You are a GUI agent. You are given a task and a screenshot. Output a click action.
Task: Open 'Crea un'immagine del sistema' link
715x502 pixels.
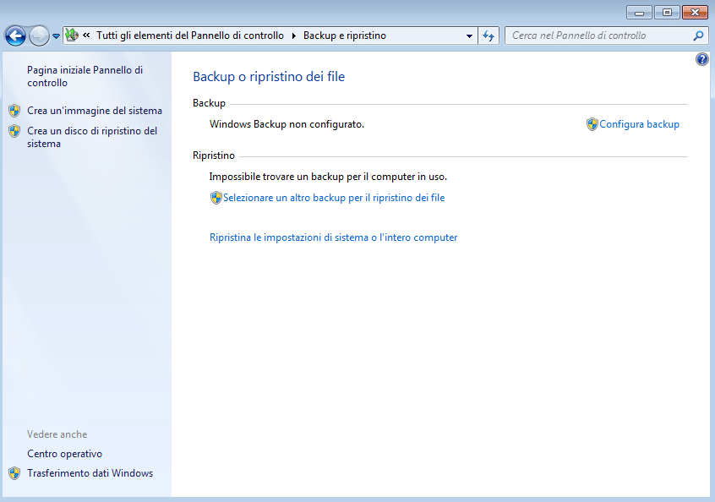[95, 111]
